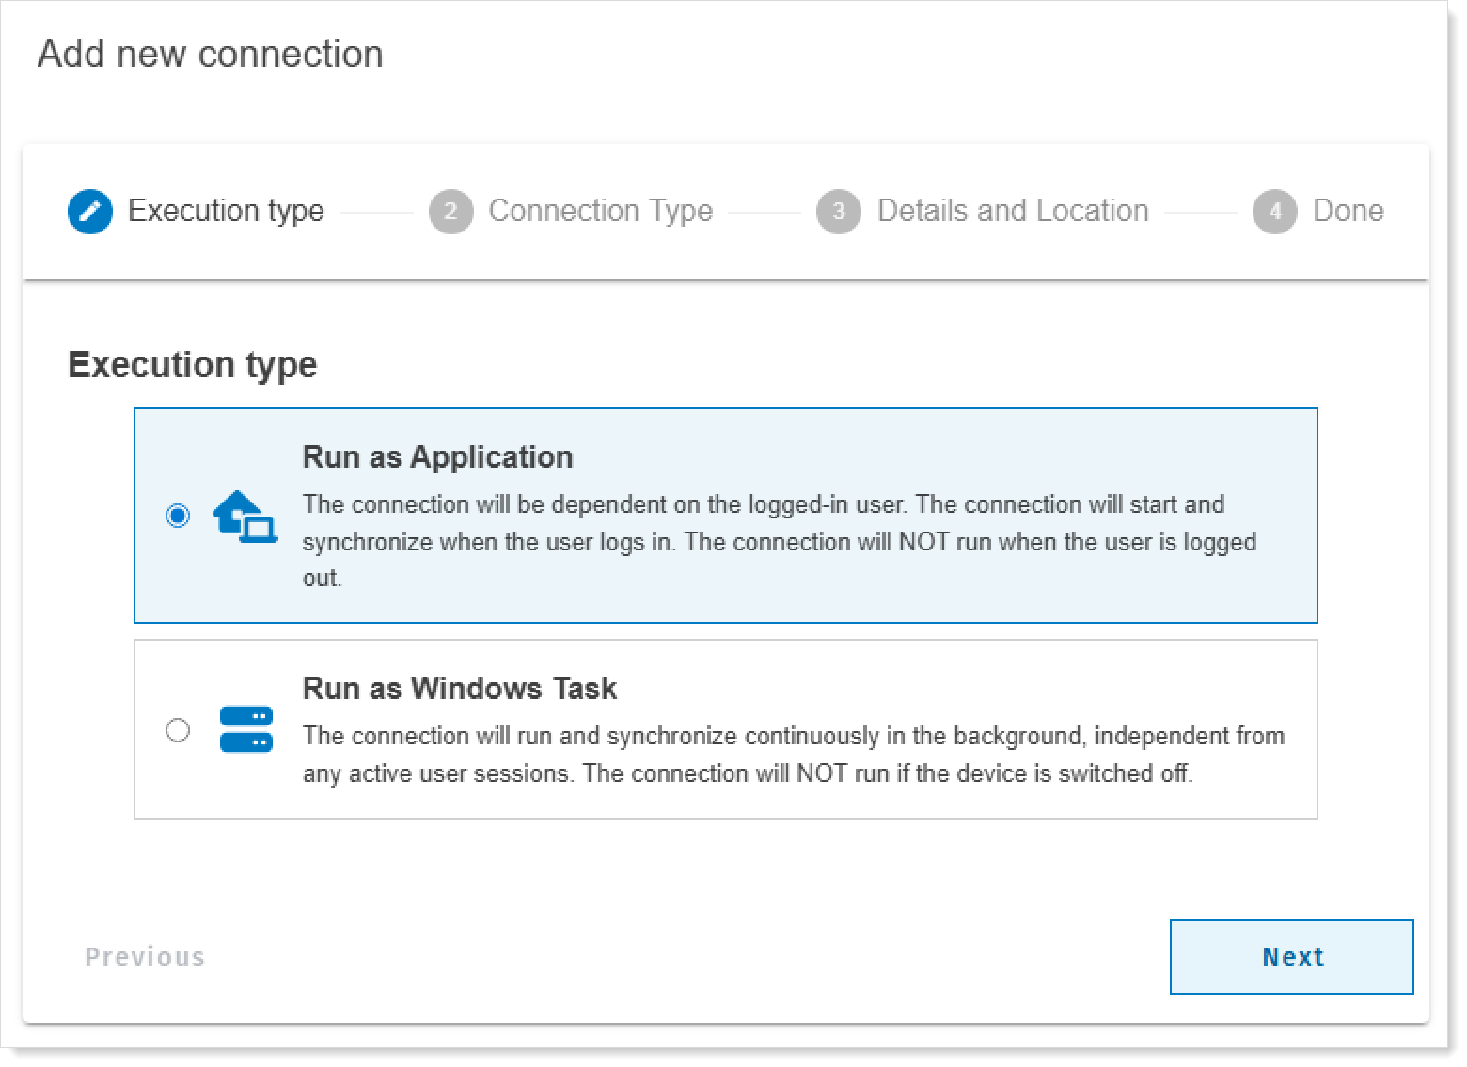Click the step 3 circle icon
Image resolution: width=1467 pixels, height=1067 pixels.
[839, 212]
